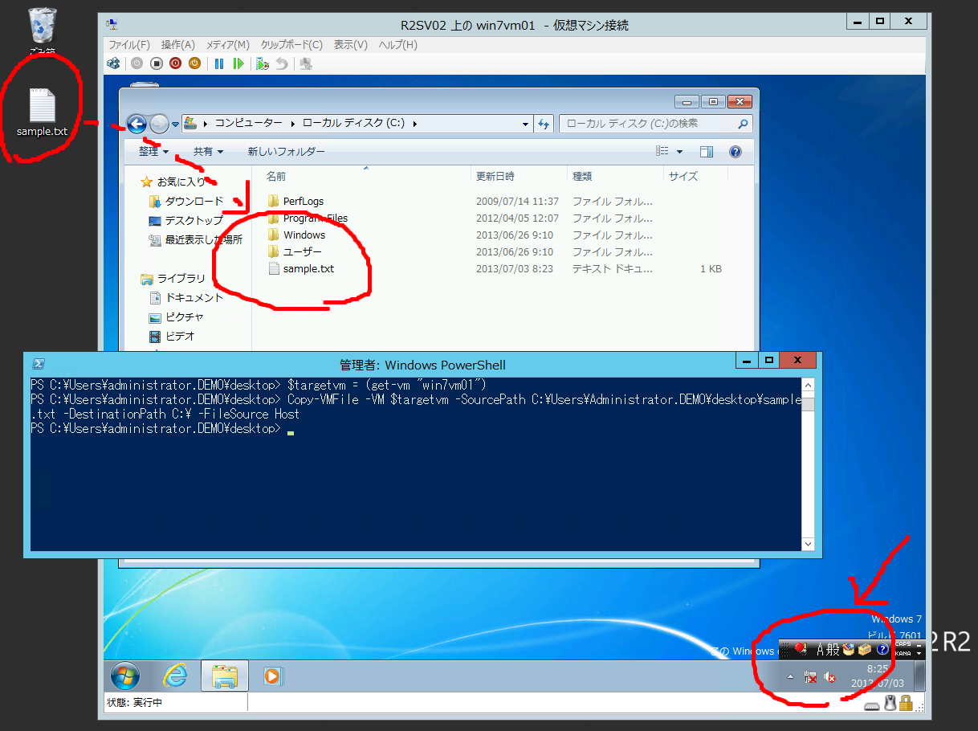Click the Turn Off (stop) VM icon
Viewport: 978px width, 731px height.
coord(157,63)
